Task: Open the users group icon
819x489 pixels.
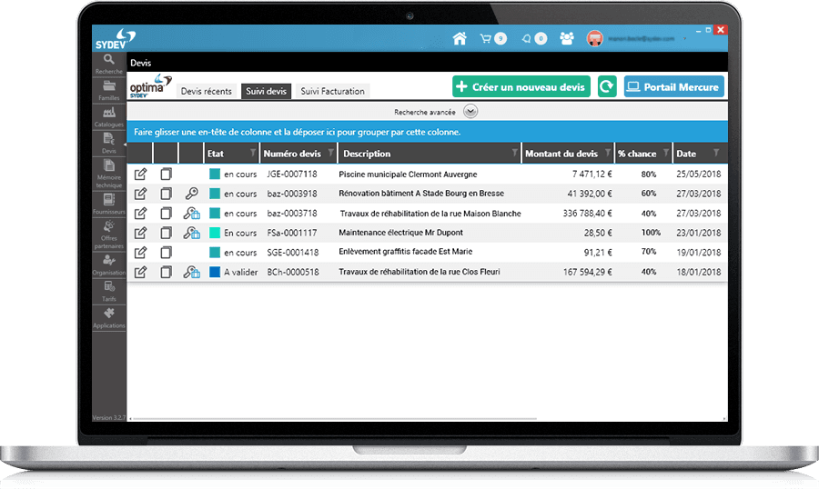Action: [567, 38]
